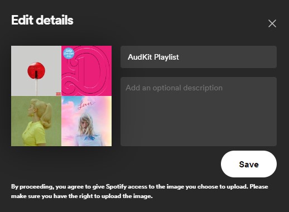Click the optional description text area

coord(199,112)
